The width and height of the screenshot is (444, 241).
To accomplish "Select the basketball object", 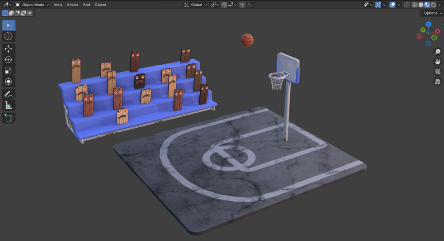I will point(247,40).
